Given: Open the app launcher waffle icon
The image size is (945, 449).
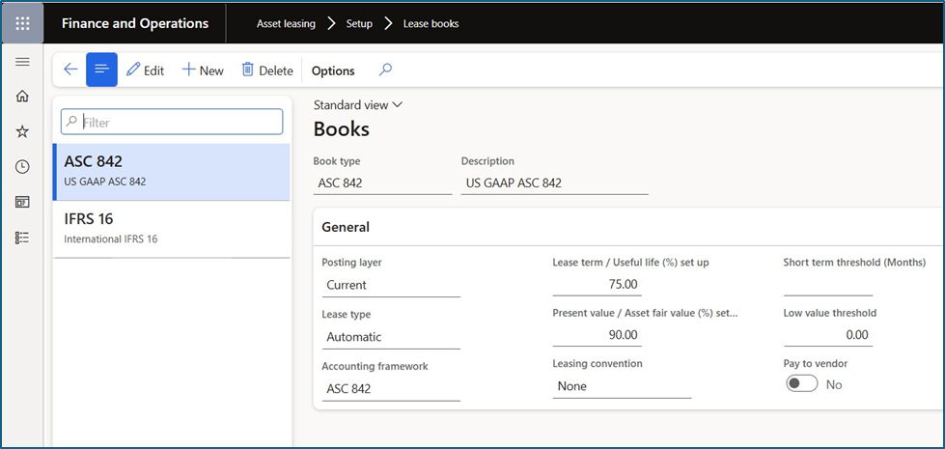Looking at the screenshot, I should click(x=22, y=23).
